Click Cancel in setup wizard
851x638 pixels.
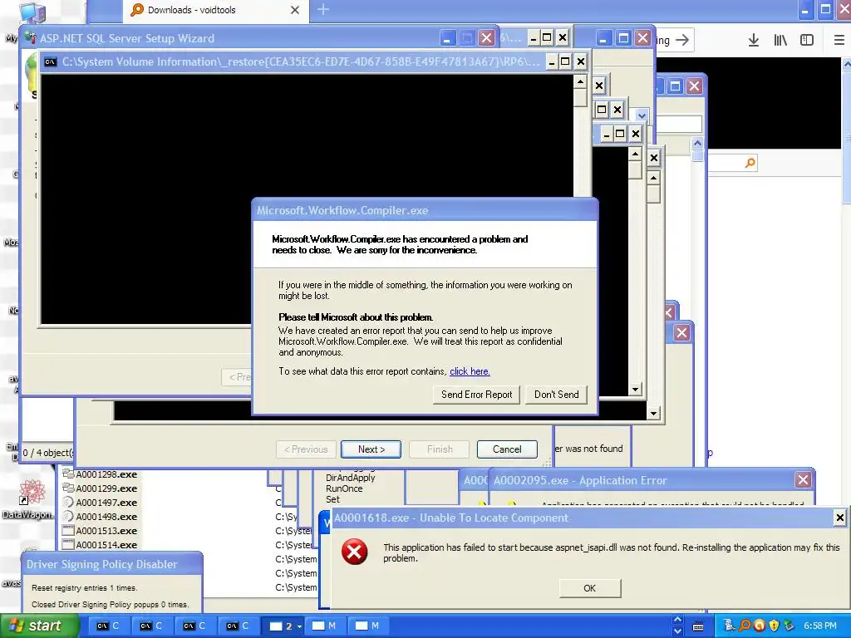(x=507, y=449)
